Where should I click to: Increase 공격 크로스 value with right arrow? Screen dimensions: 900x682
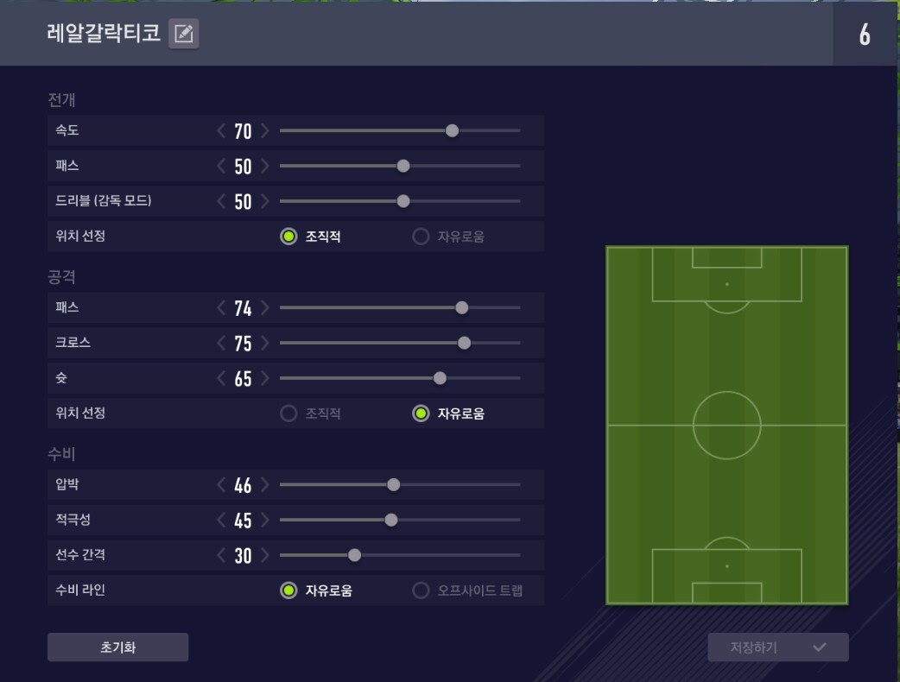[x=265, y=343]
